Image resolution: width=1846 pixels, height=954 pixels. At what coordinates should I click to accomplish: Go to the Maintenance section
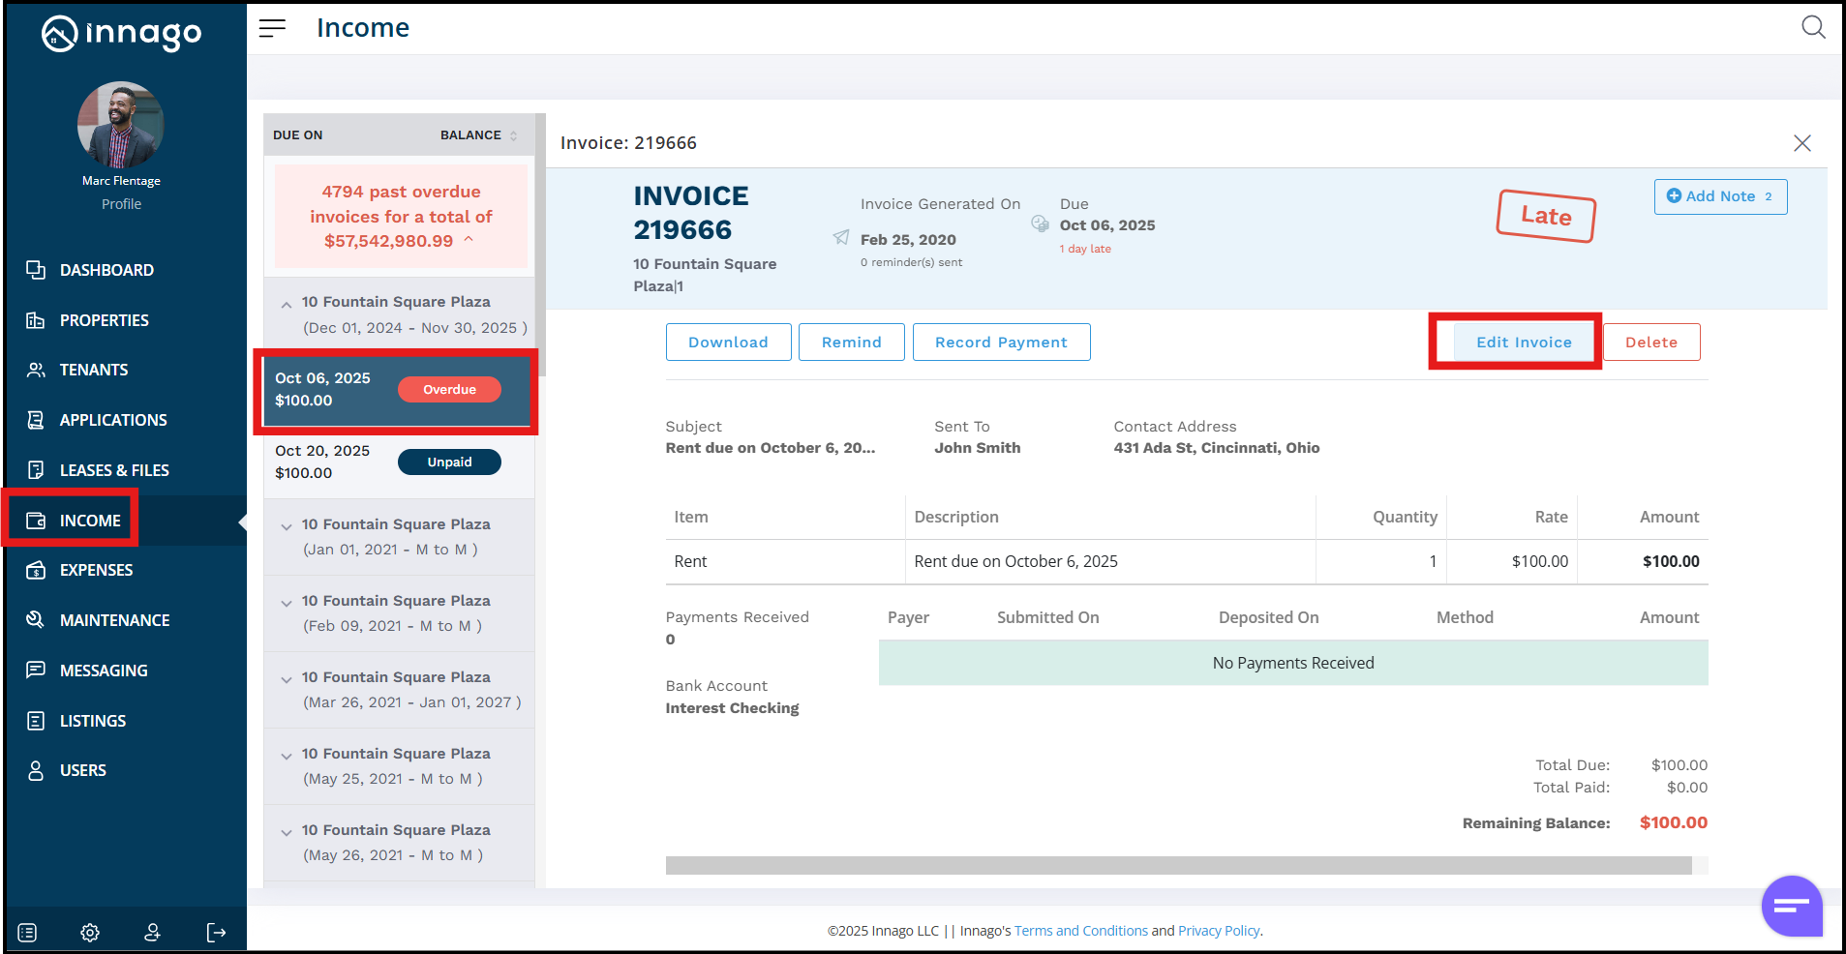click(114, 620)
